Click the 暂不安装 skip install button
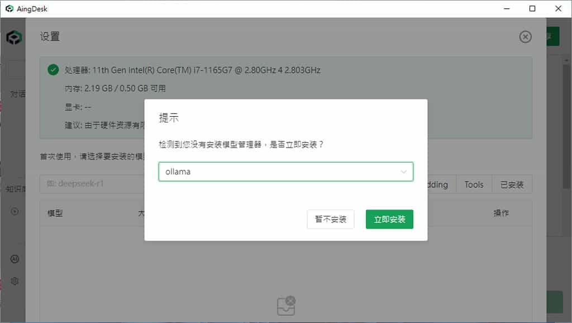The image size is (572, 323). tap(331, 220)
